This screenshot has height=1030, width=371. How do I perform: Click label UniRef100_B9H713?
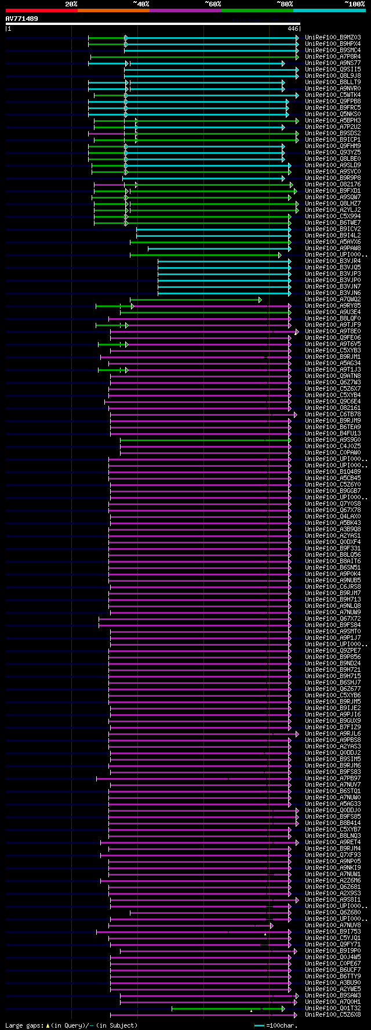pos(333,600)
